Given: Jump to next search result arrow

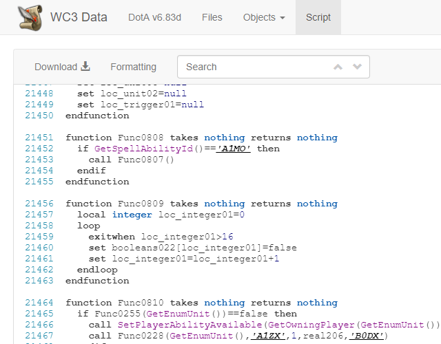Looking at the screenshot, I should (x=357, y=67).
